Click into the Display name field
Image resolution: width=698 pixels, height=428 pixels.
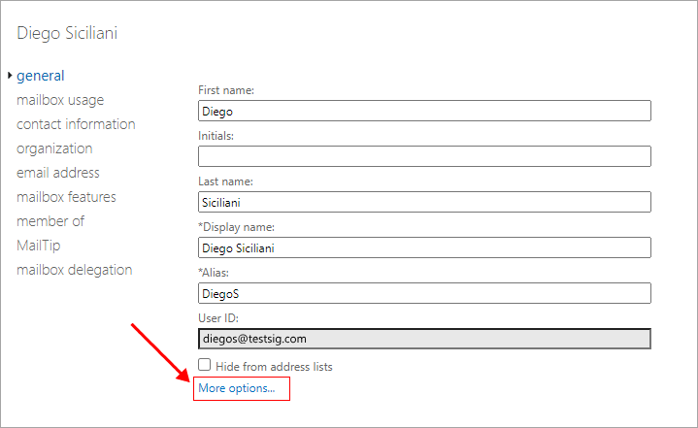[424, 247]
